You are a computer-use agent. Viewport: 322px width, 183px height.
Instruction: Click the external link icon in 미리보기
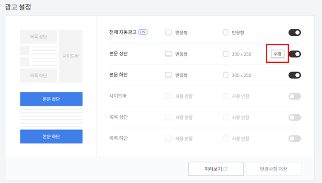pos(226,169)
